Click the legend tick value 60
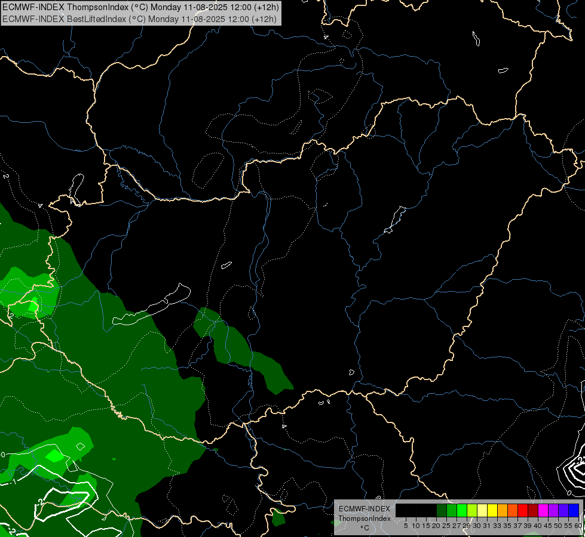Screen dimensions: 585x537 coord(578,526)
